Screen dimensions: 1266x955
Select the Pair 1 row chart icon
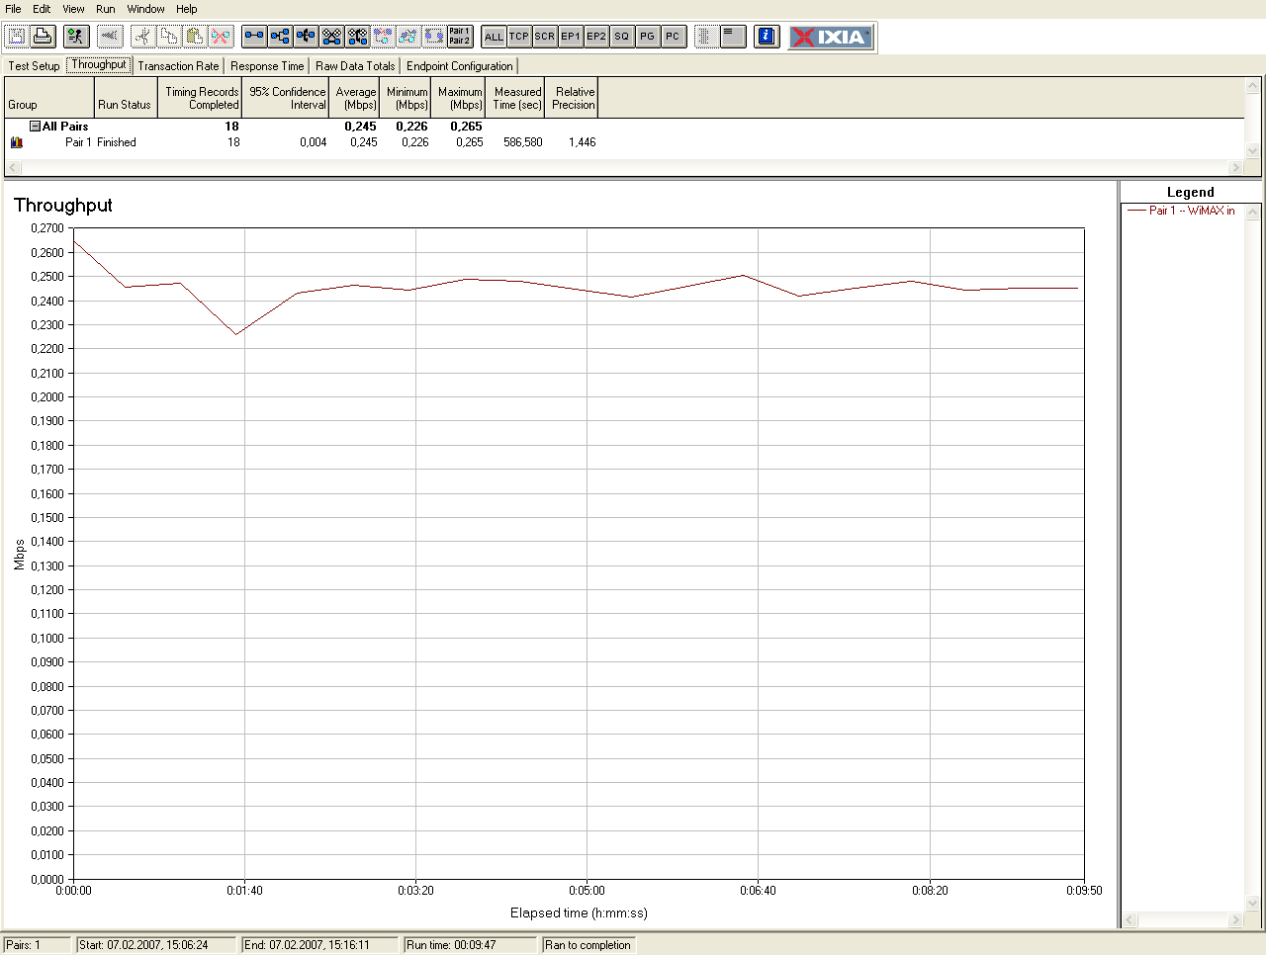[x=16, y=142]
